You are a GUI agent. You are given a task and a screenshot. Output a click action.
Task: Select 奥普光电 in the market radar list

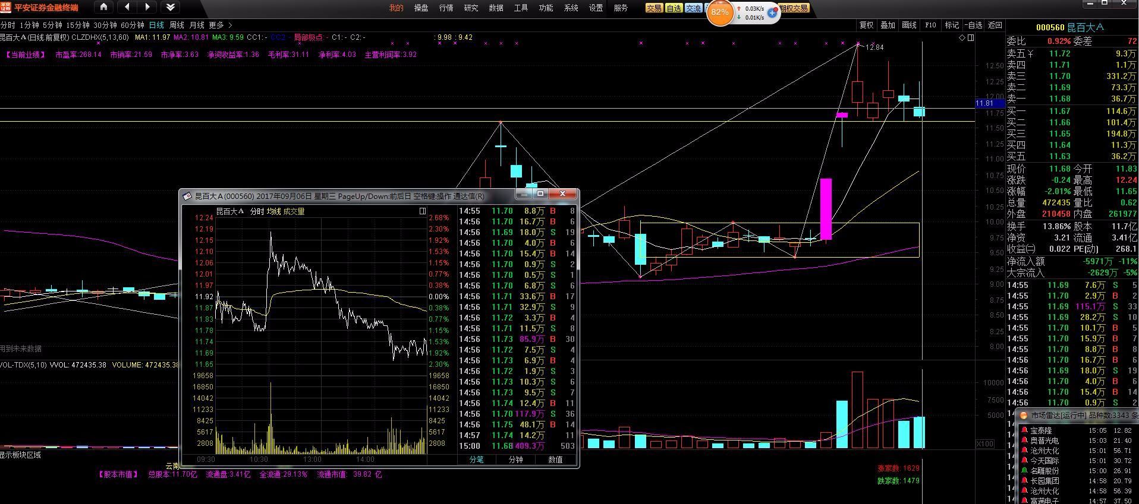click(1044, 440)
